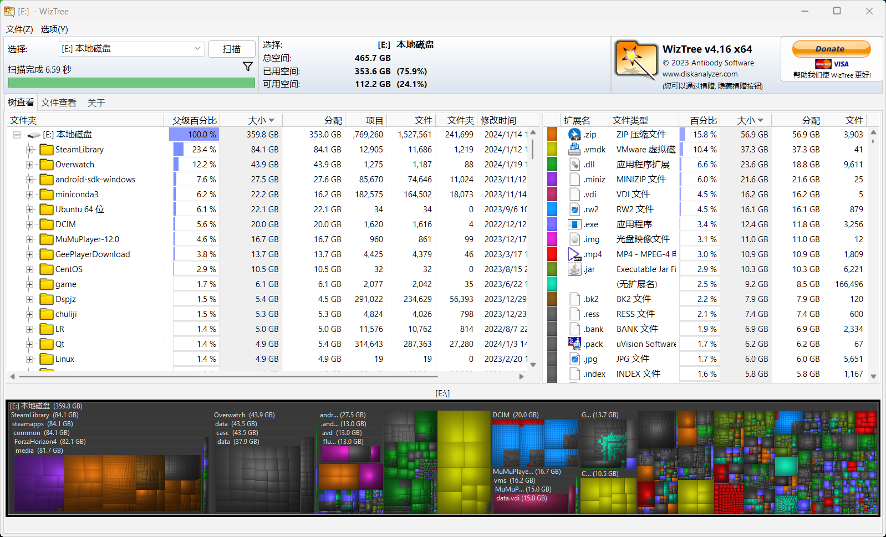The height and width of the screenshot is (537, 886).
Task: Click the miniconda3 folder icon
Action: (47, 195)
